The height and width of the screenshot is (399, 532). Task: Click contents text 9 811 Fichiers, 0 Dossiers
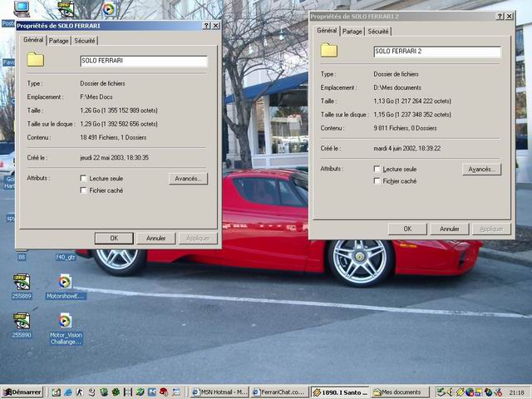pyautogui.click(x=405, y=128)
